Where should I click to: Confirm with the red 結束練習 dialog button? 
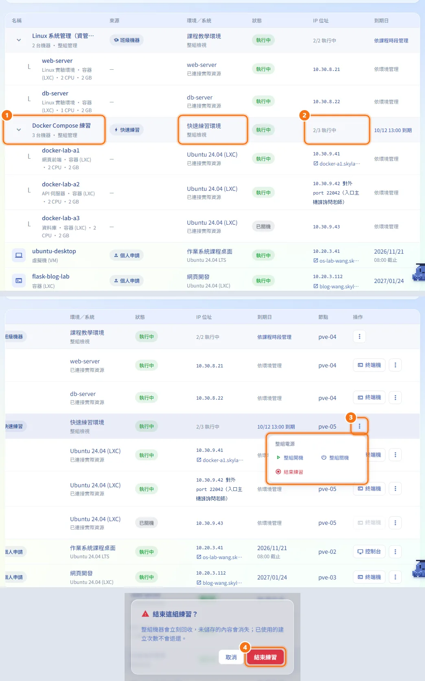coord(265,657)
